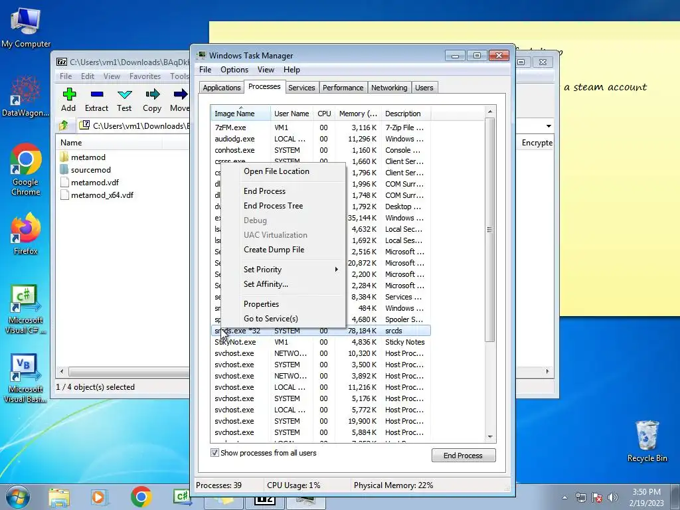Show hidden tray icons arrow

tap(564, 497)
